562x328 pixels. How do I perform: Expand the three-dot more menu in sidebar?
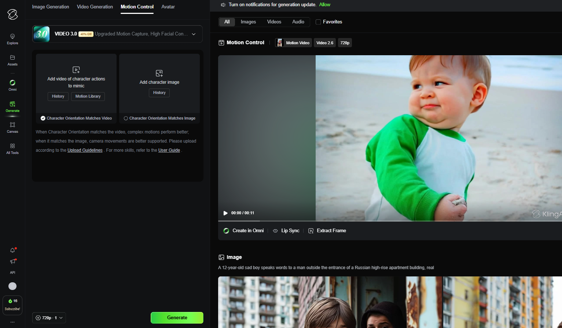(12, 322)
